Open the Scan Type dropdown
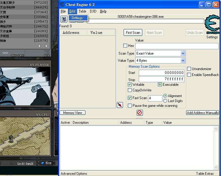The image size is (221, 176). [183, 53]
